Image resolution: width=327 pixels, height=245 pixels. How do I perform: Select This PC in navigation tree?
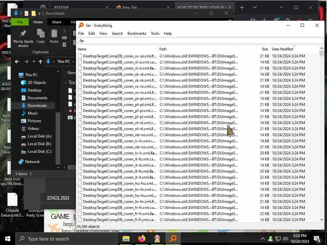coord(31,75)
